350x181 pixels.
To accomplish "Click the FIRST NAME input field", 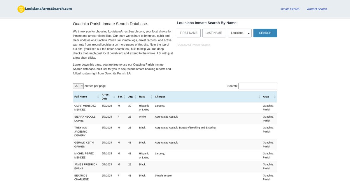I will coord(188,33).
